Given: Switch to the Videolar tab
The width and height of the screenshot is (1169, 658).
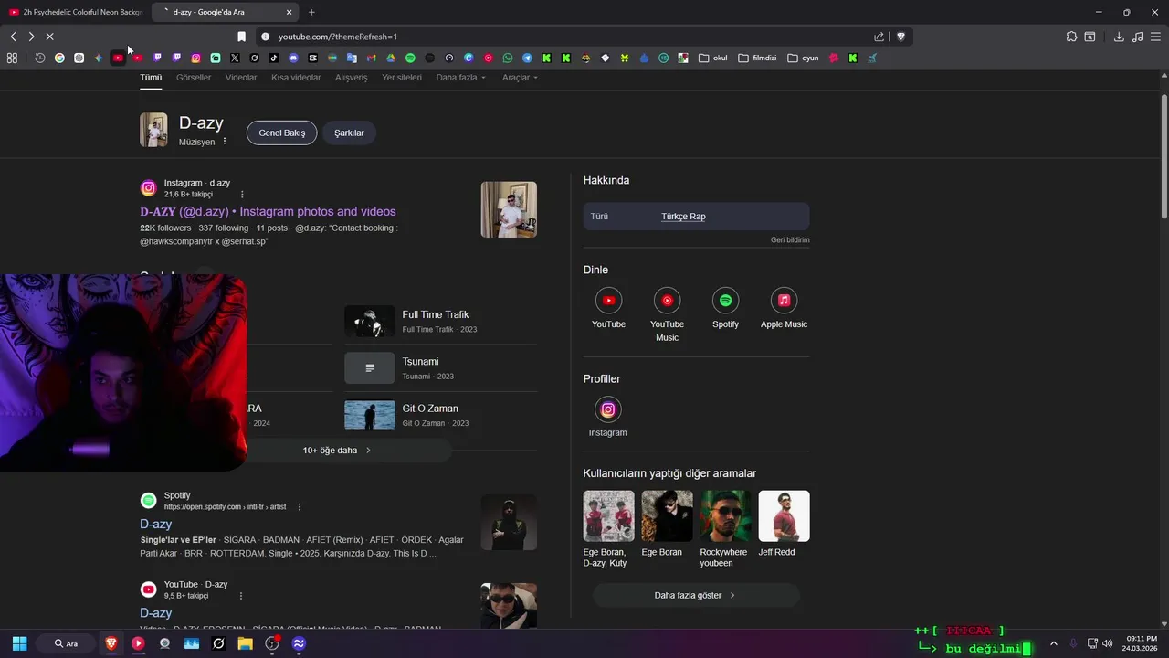Looking at the screenshot, I should pyautogui.click(x=241, y=78).
